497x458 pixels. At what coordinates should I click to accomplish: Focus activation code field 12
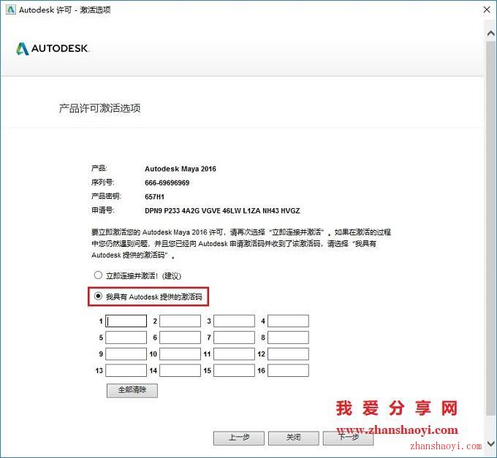(x=288, y=354)
